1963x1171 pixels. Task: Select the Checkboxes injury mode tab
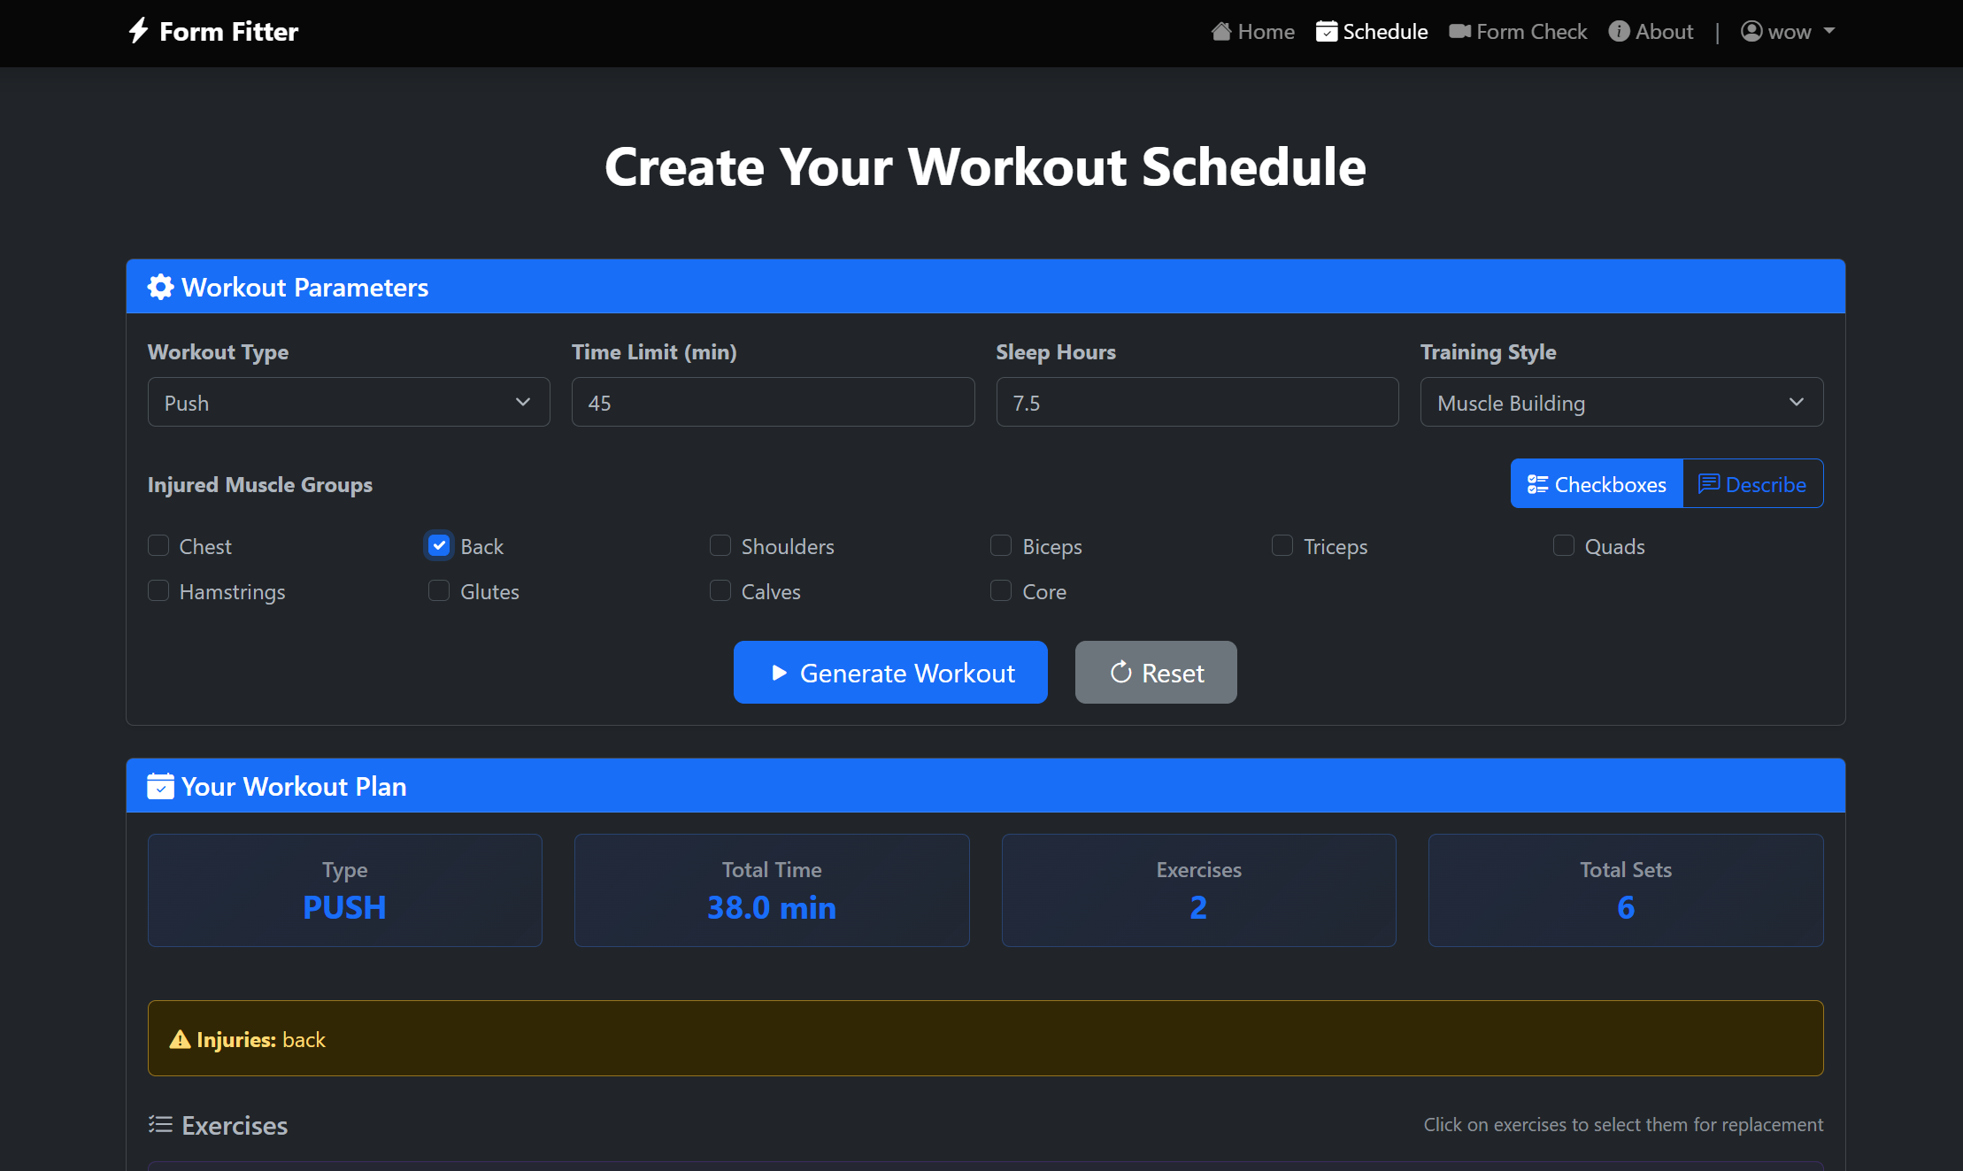coord(1597,484)
